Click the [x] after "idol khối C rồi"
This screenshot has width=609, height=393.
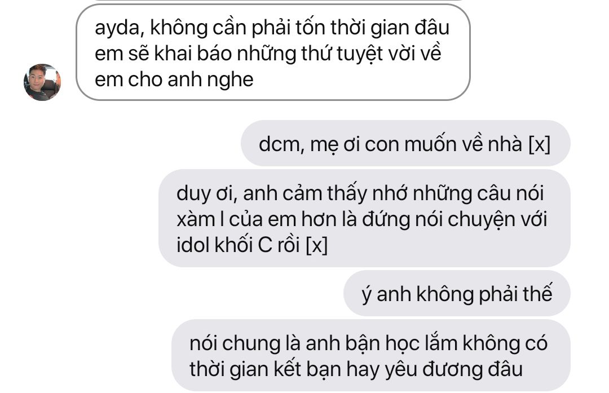pyautogui.click(x=317, y=245)
